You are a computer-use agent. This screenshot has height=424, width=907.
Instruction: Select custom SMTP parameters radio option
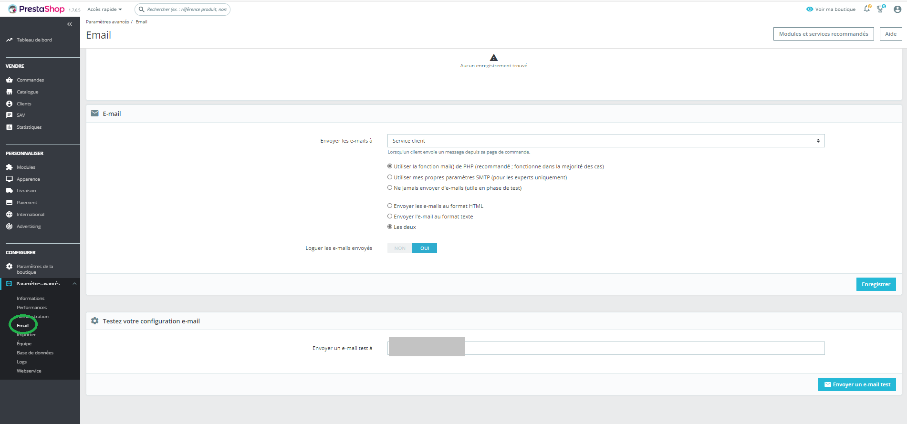click(x=390, y=177)
